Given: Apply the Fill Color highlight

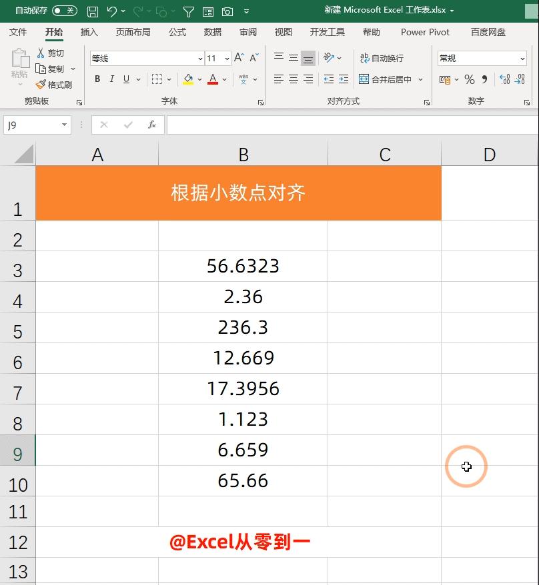Looking at the screenshot, I should pyautogui.click(x=188, y=79).
